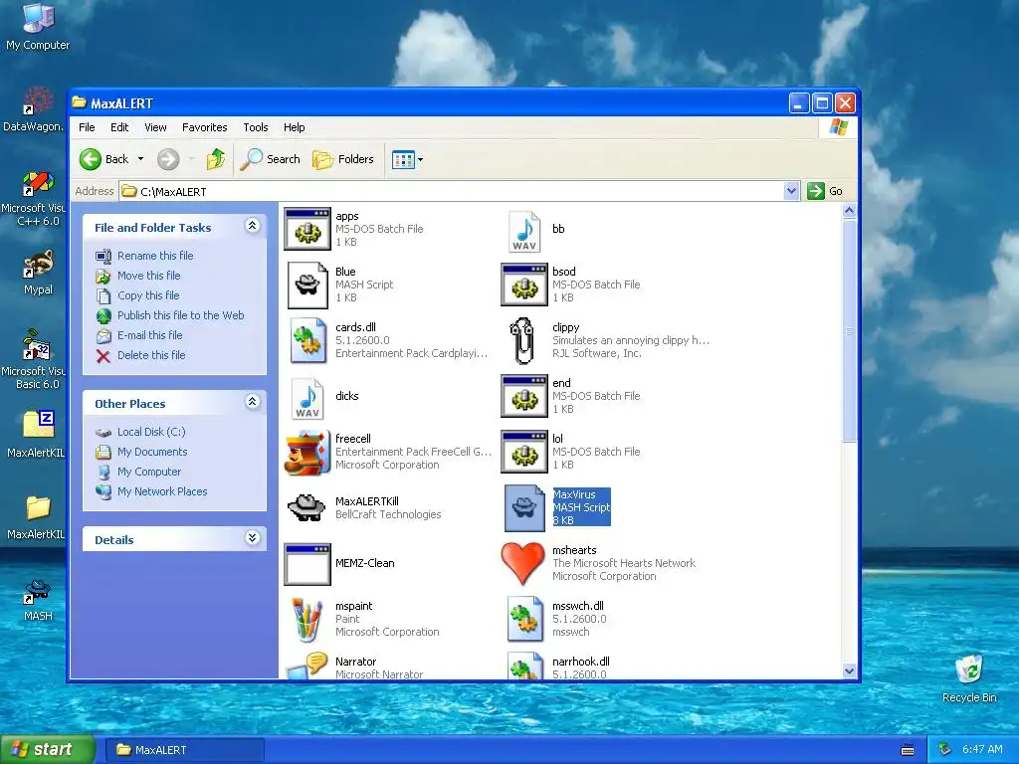
Task: Select the bsod batch file icon
Action: pos(524,286)
